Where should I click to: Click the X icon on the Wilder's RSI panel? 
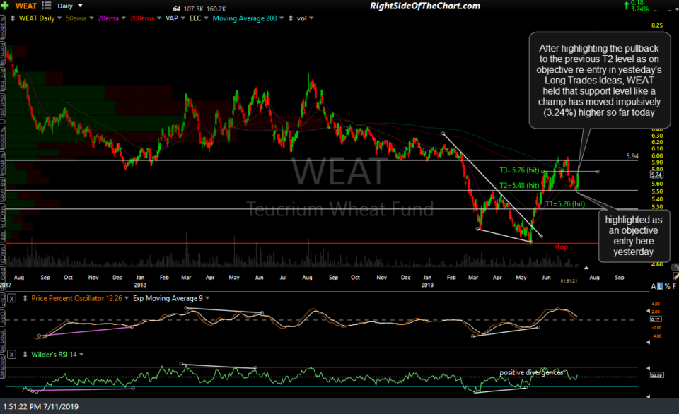[11, 354]
